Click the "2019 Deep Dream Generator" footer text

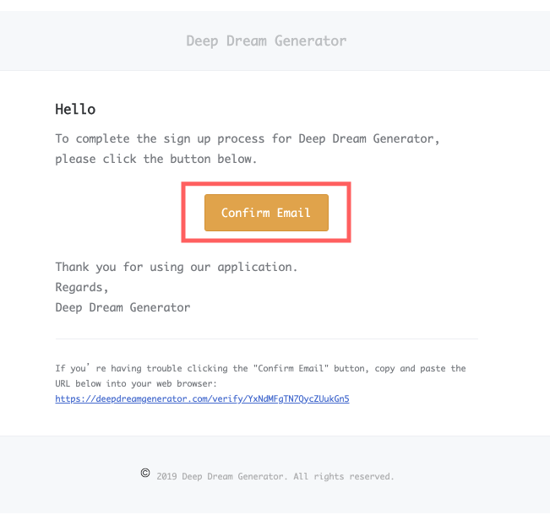click(x=221, y=476)
